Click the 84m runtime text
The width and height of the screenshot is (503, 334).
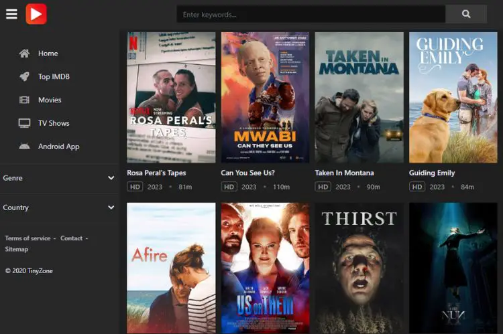467,187
